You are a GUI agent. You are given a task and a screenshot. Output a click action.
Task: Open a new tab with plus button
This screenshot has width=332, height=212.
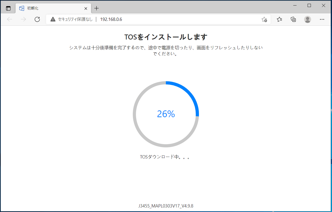[x=97, y=8]
